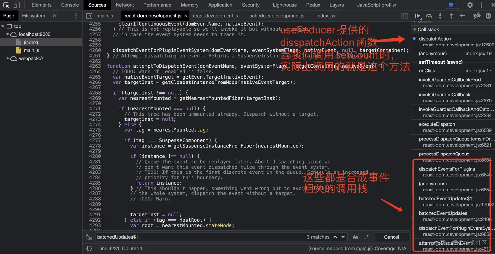
Task: Open the scheduler.development.js editor tab
Action: coord(277,16)
